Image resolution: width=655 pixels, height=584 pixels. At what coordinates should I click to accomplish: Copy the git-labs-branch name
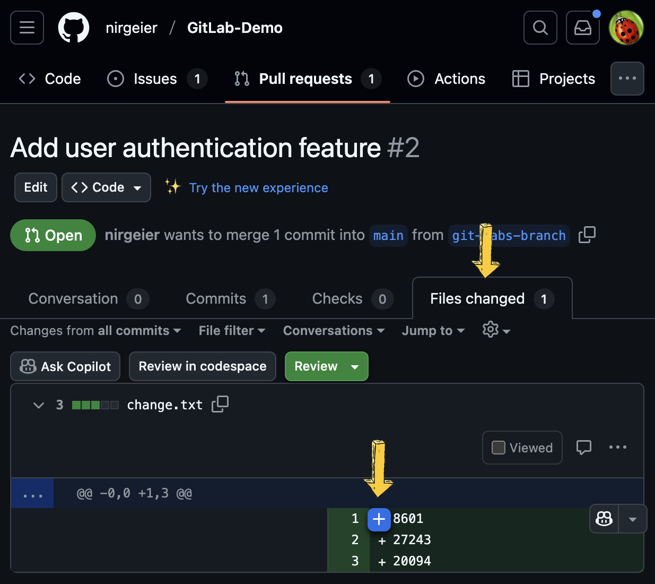pos(587,235)
